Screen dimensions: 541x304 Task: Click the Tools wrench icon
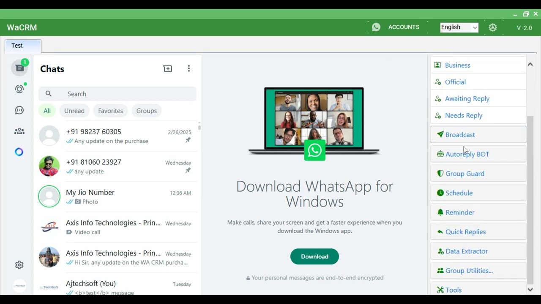pyautogui.click(x=440, y=290)
